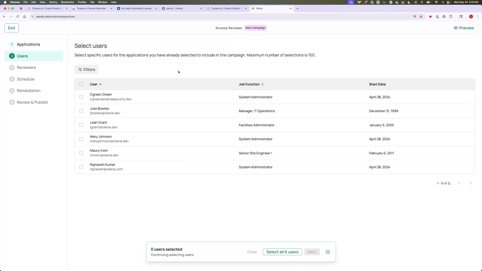The width and height of the screenshot is (482, 271).
Task: Click the previous page pagination arrow
Action: [459, 183]
